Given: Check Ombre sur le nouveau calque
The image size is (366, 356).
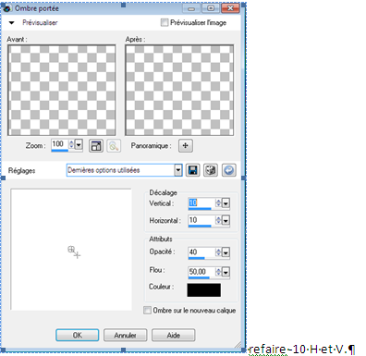Looking at the screenshot, I should (147, 310).
